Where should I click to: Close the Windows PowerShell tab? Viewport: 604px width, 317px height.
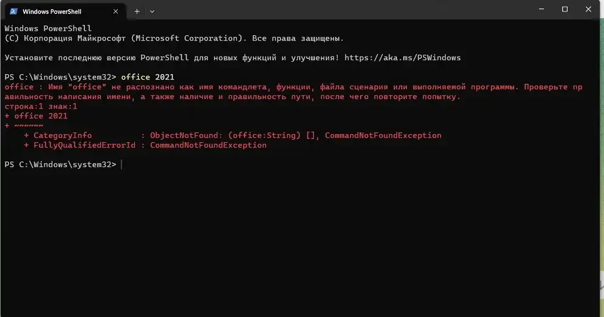pyautogui.click(x=115, y=12)
